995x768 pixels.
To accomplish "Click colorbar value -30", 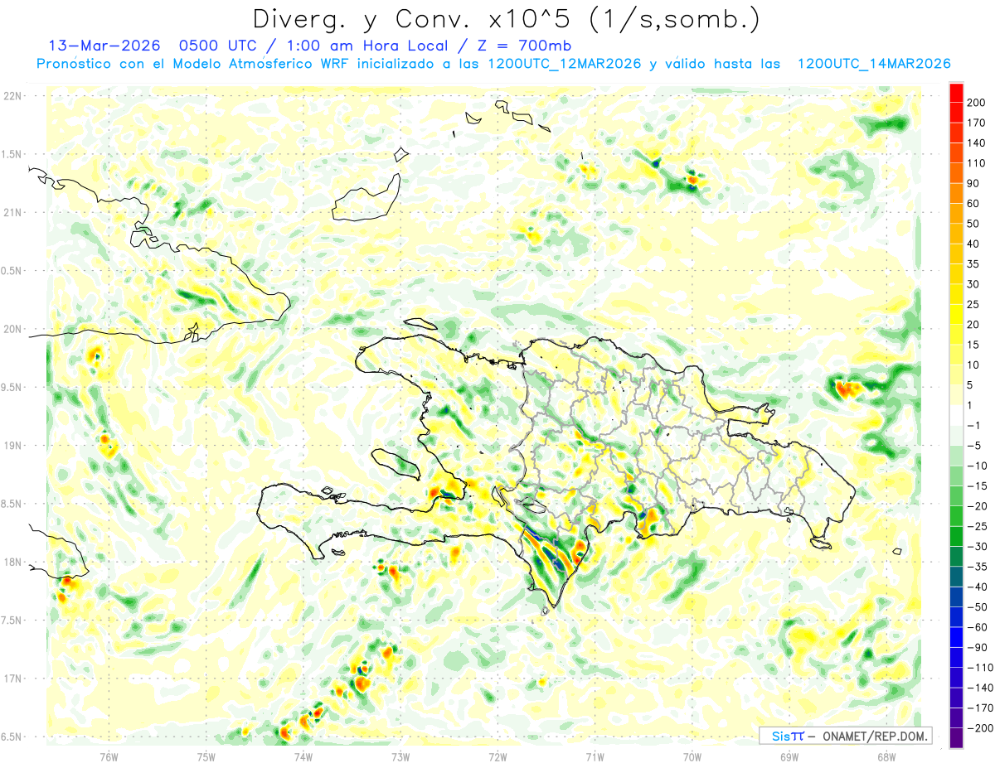I will (977, 547).
